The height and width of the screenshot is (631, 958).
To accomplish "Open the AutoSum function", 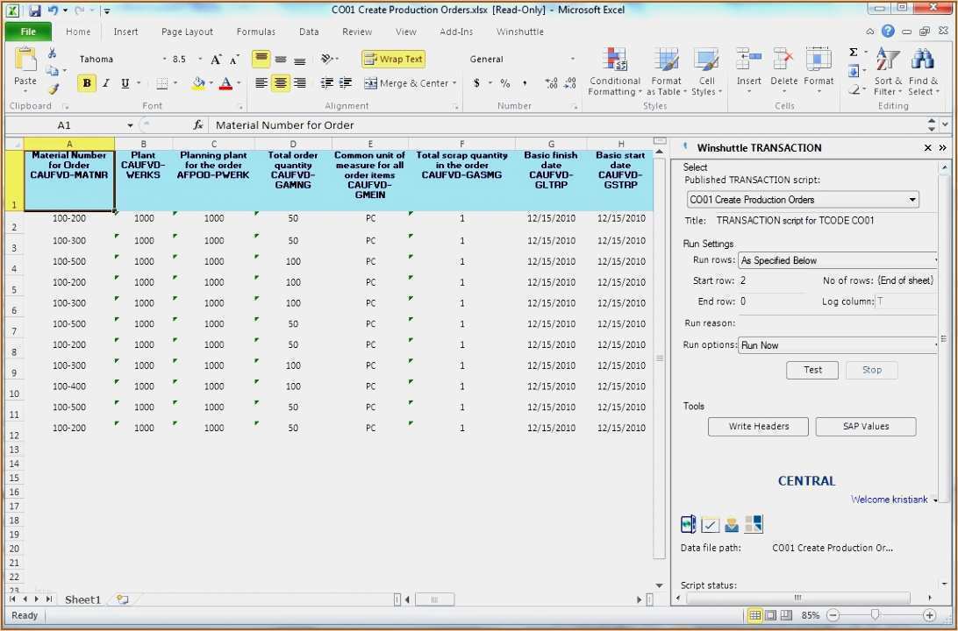I will click(x=854, y=53).
